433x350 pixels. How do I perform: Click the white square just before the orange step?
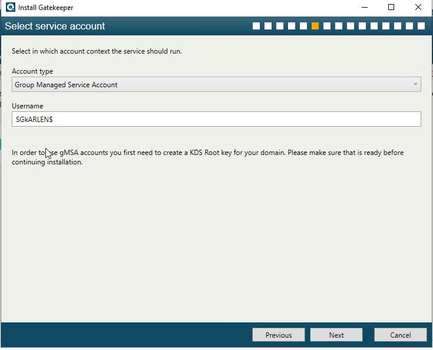click(x=303, y=26)
